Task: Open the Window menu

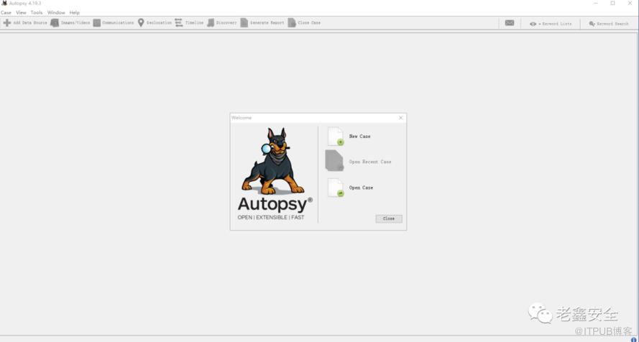Action: pos(56,13)
